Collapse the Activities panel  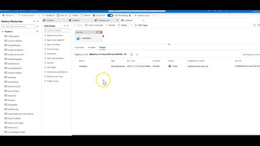click(68, 26)
